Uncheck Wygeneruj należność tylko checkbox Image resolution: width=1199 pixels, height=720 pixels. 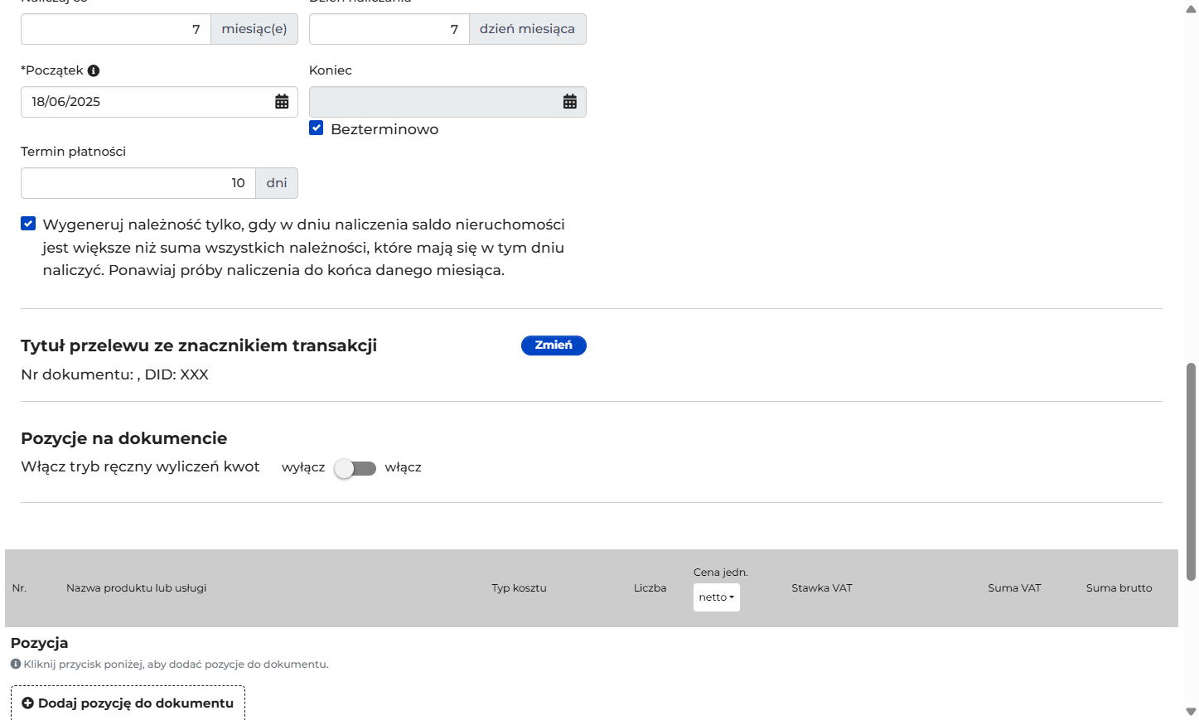tap(28, 224)
